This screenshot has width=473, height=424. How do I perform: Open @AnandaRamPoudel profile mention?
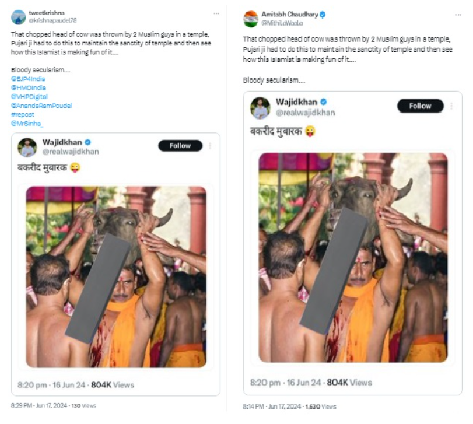point(41,106)
